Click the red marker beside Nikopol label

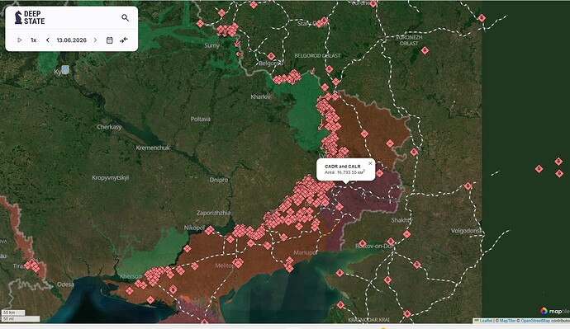point(209,230)
